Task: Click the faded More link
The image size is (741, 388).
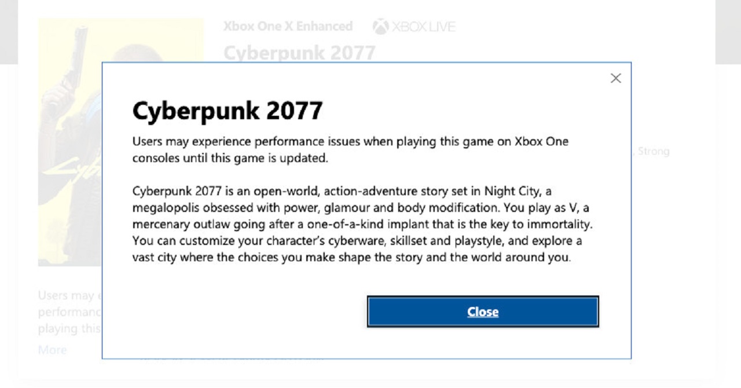Action: pyautogui.click(x=52, y=350)
